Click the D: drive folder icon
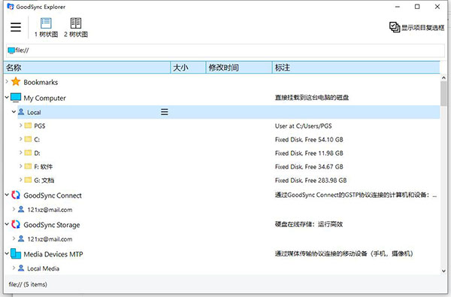The image size is (451, 297). pyautogui.click(x=28, y=153)
